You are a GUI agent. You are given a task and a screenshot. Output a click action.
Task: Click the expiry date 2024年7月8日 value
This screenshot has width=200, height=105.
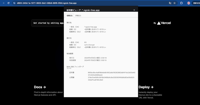(x=95, y=60)
